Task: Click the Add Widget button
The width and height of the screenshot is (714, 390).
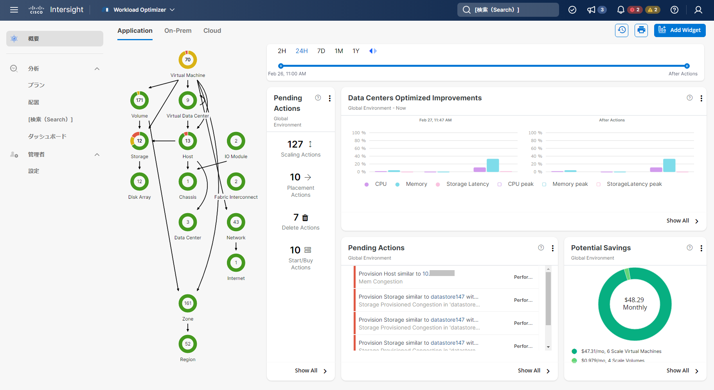Action: point(680,30)
